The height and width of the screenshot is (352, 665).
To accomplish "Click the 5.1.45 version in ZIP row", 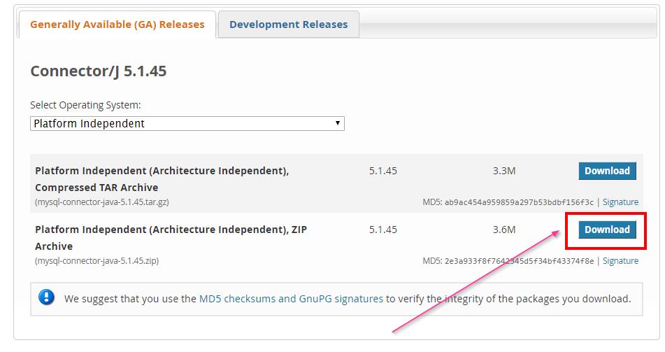I will [383, 230].
